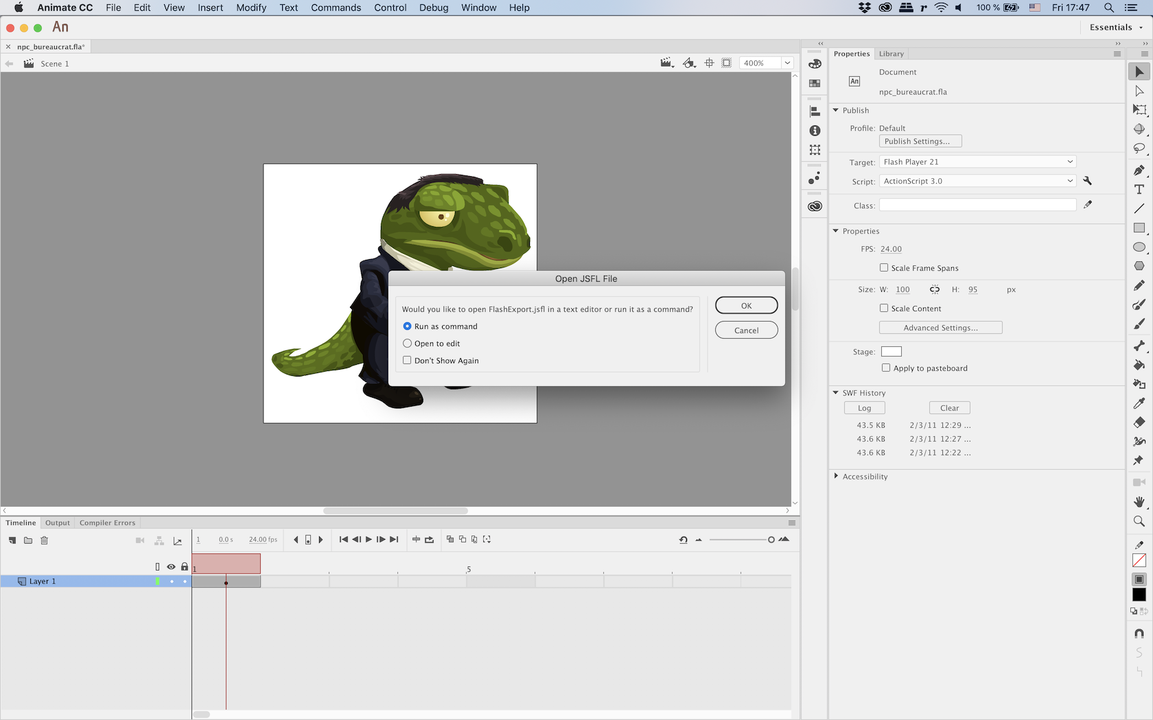The image size is (1153, 720).
Task: Click the Center Stage icon
Action: (709, 63)
